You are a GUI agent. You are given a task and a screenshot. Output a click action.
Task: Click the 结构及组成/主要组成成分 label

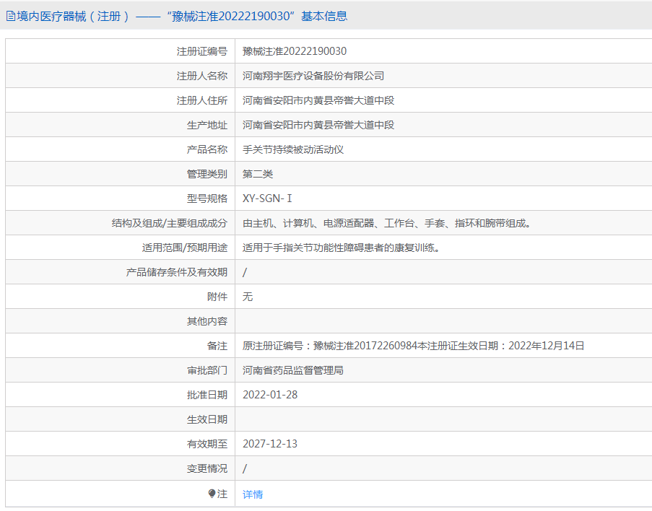tap(169, 223)
